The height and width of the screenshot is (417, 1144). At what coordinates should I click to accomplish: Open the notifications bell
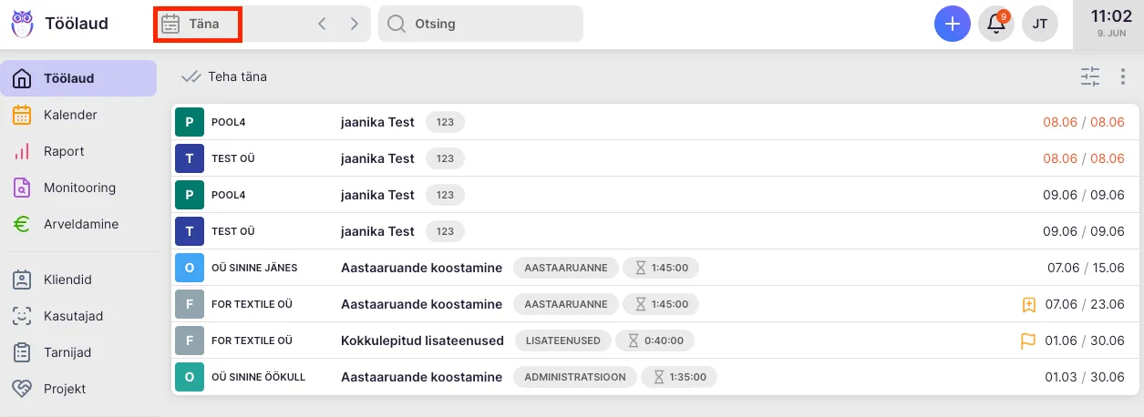996,24
